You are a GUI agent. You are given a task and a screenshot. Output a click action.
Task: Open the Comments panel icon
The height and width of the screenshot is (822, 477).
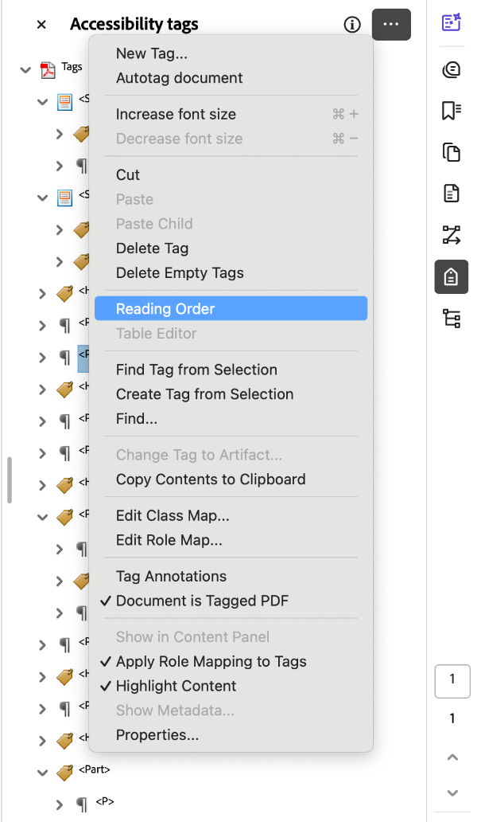451,68
